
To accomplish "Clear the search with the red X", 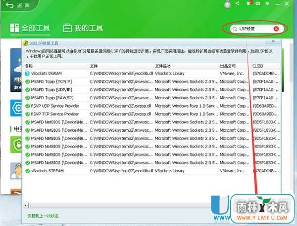I will click(x=276, y=29).
